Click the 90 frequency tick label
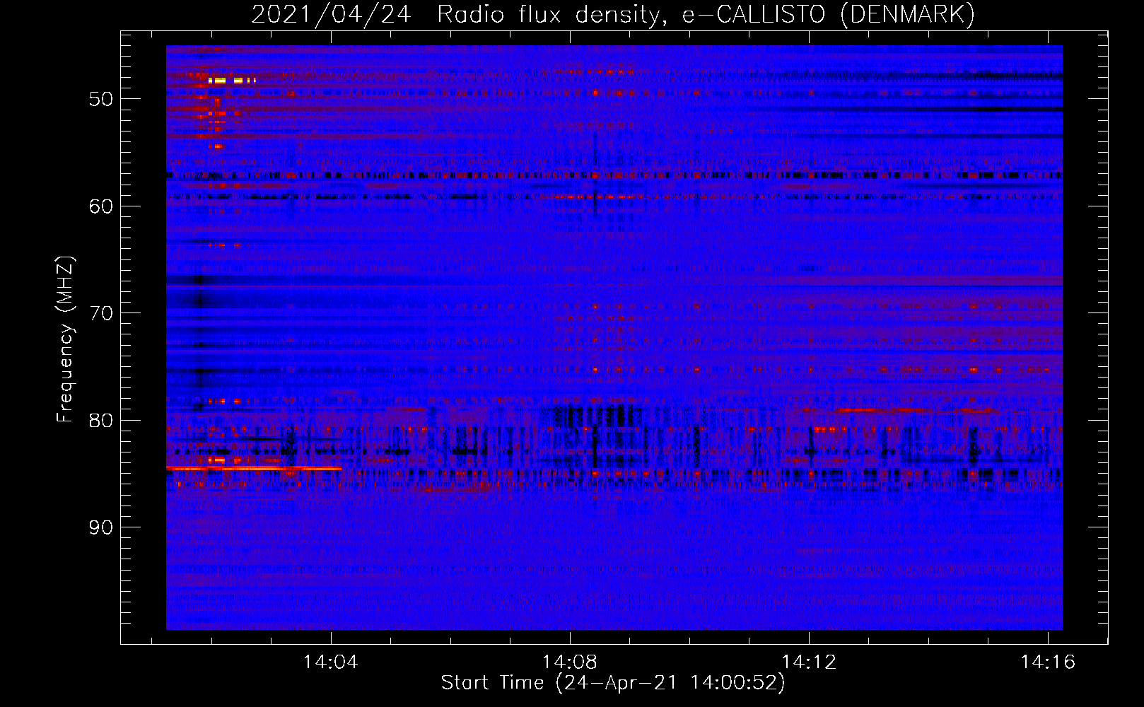 [101, 527]
